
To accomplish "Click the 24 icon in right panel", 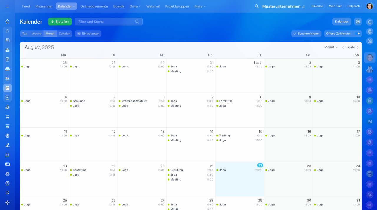I will [x=370, y=122].
